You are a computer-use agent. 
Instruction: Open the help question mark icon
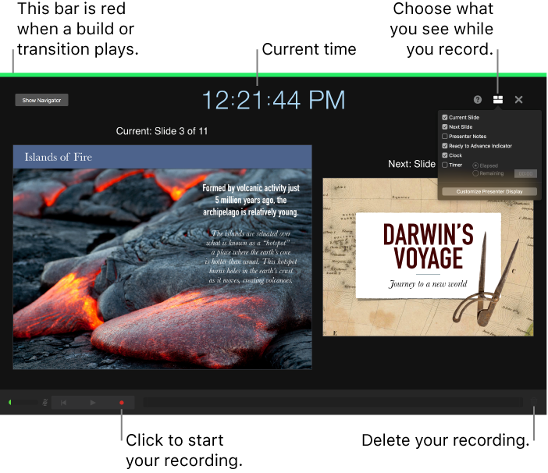478,100
